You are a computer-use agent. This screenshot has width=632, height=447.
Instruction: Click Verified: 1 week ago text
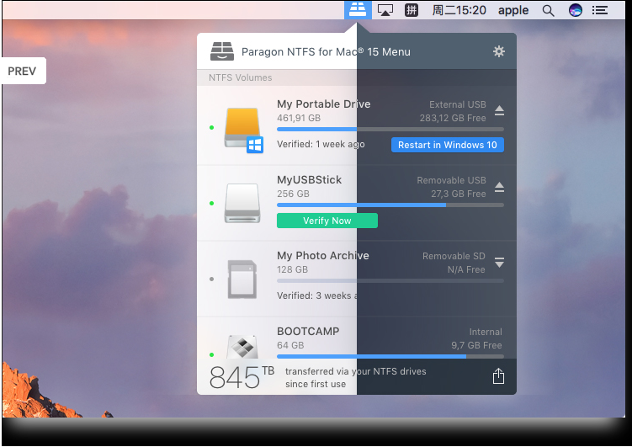[321, 144]
